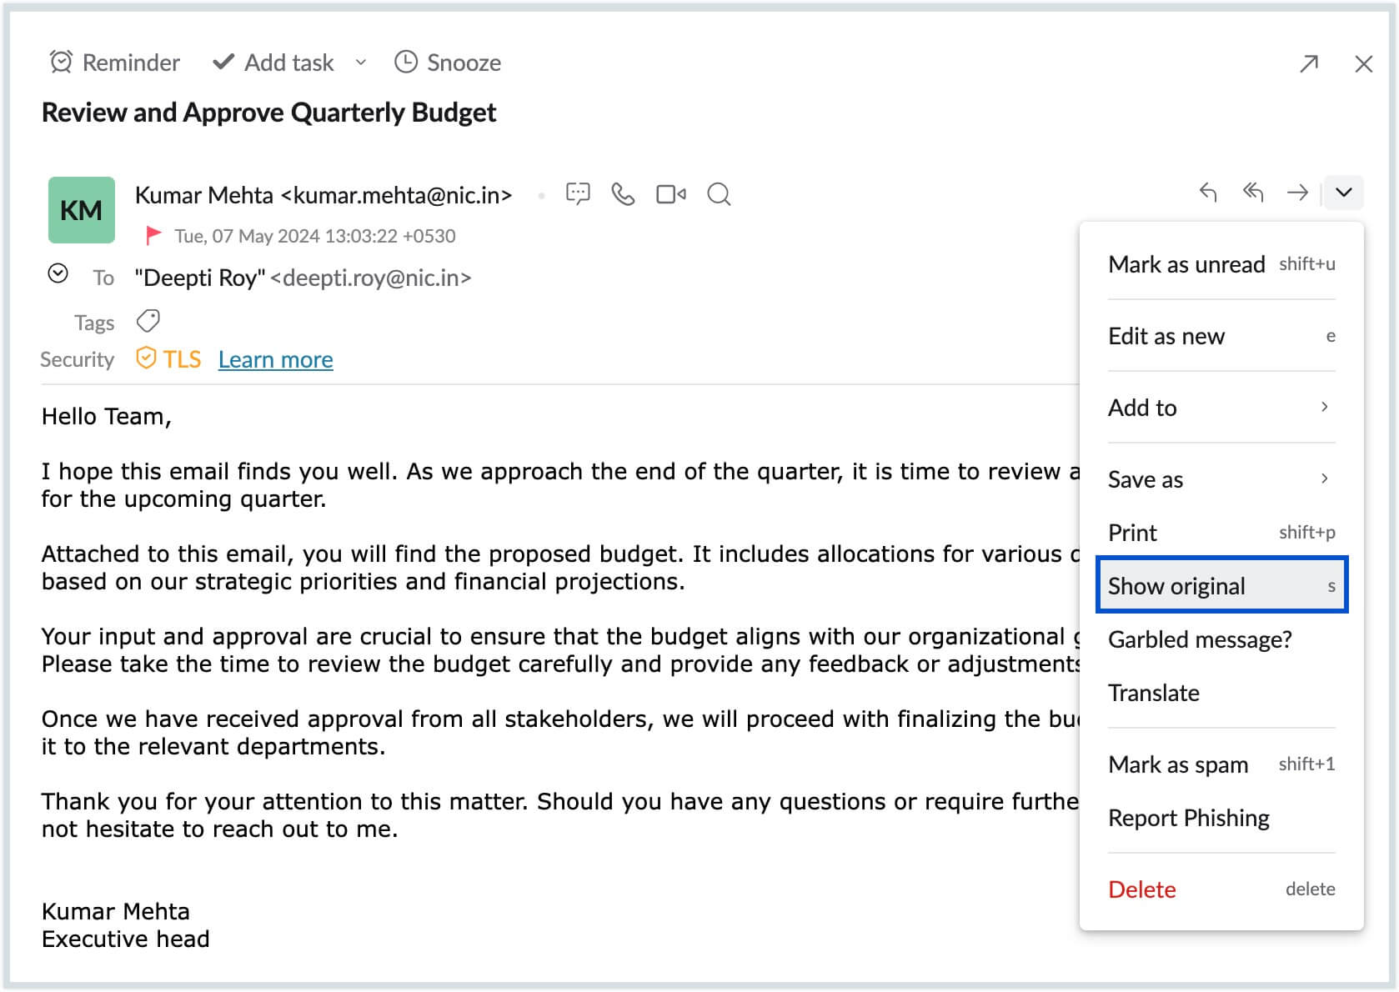
Task: Open email in new window arrow
Action: pos(1309,63)
